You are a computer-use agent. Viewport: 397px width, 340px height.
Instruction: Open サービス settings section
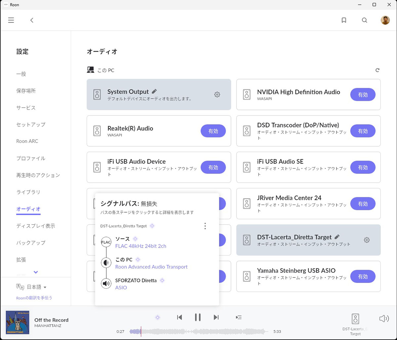coord(26,108)
